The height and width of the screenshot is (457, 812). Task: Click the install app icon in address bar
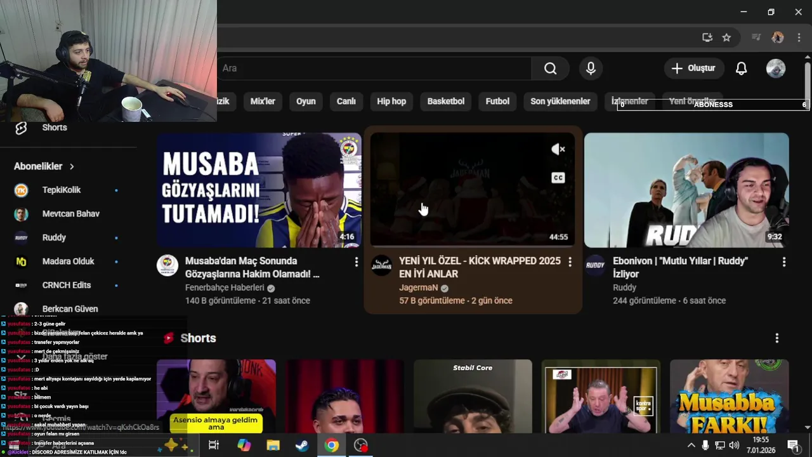pyautogui.click(x=707, y=37)
